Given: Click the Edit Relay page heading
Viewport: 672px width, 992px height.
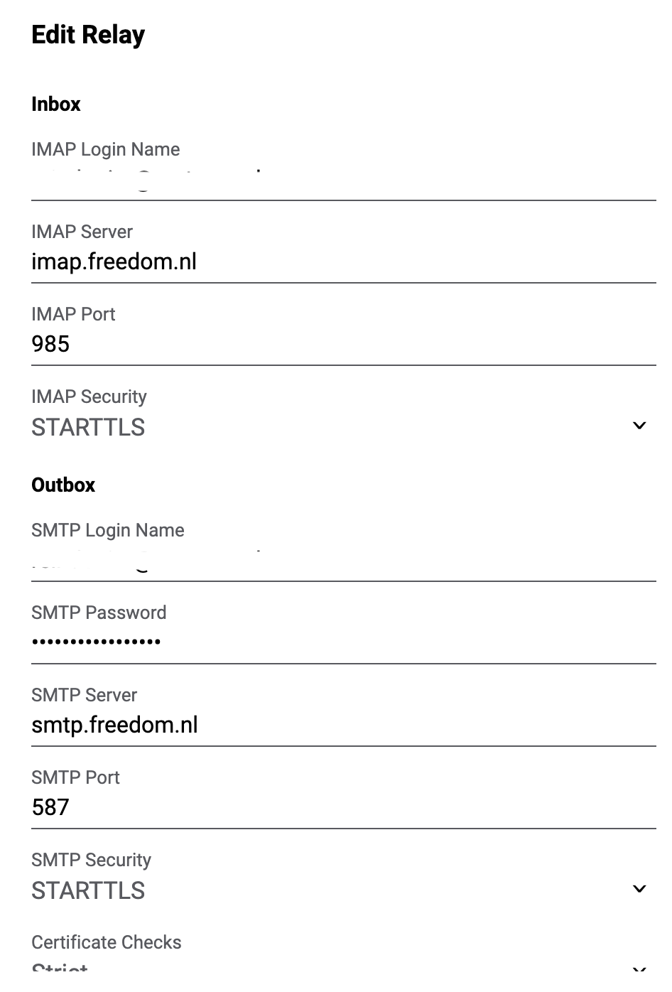Looking at the screenshot, I should point(88,35).
